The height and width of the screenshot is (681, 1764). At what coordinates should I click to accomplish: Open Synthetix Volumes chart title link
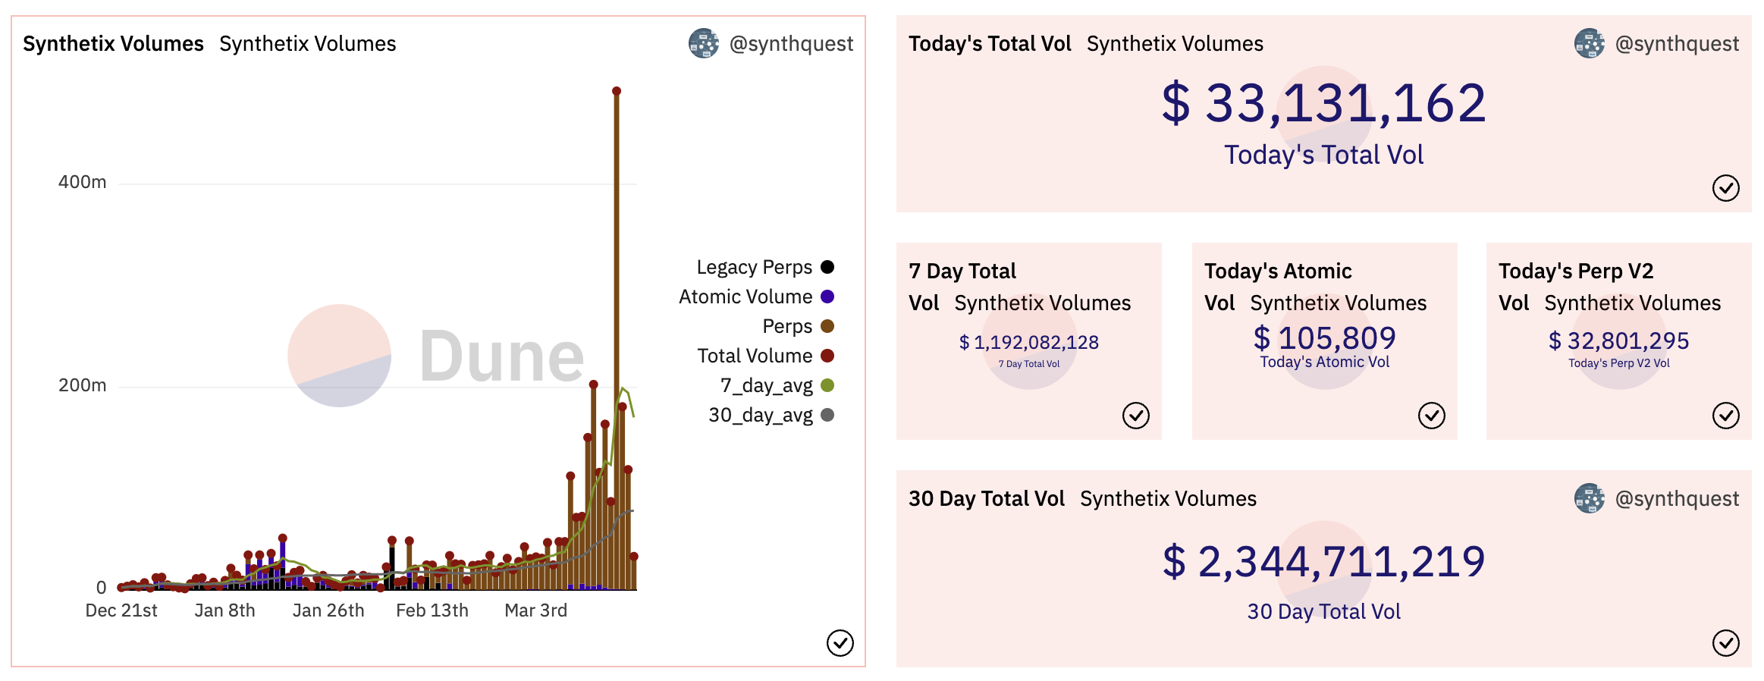113,44
